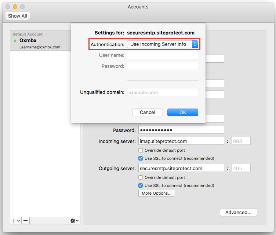Enable outgoing server Override default port
Image resolution: width=276 pixels, height=235 pixels.
pyautogui.click(x=141, y=177)
